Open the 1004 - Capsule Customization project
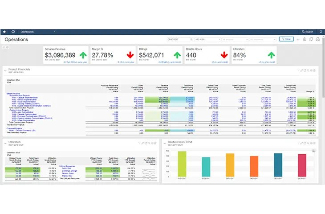Screen dimensions: 325x214 pos(24,114)
